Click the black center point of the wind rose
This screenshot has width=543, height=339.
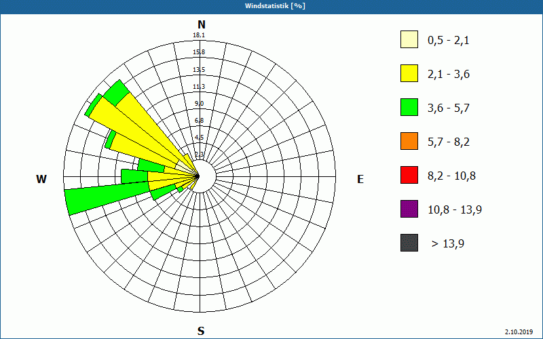[198, 176]
